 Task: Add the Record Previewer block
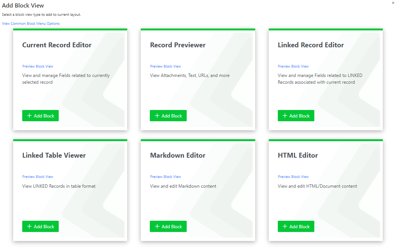168,116
